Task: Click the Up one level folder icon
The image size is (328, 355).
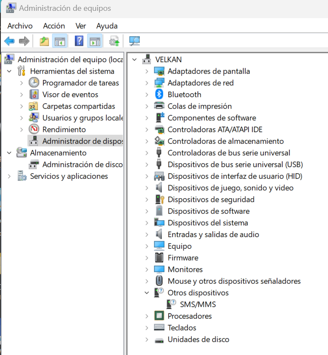Action: click(44, 41)
